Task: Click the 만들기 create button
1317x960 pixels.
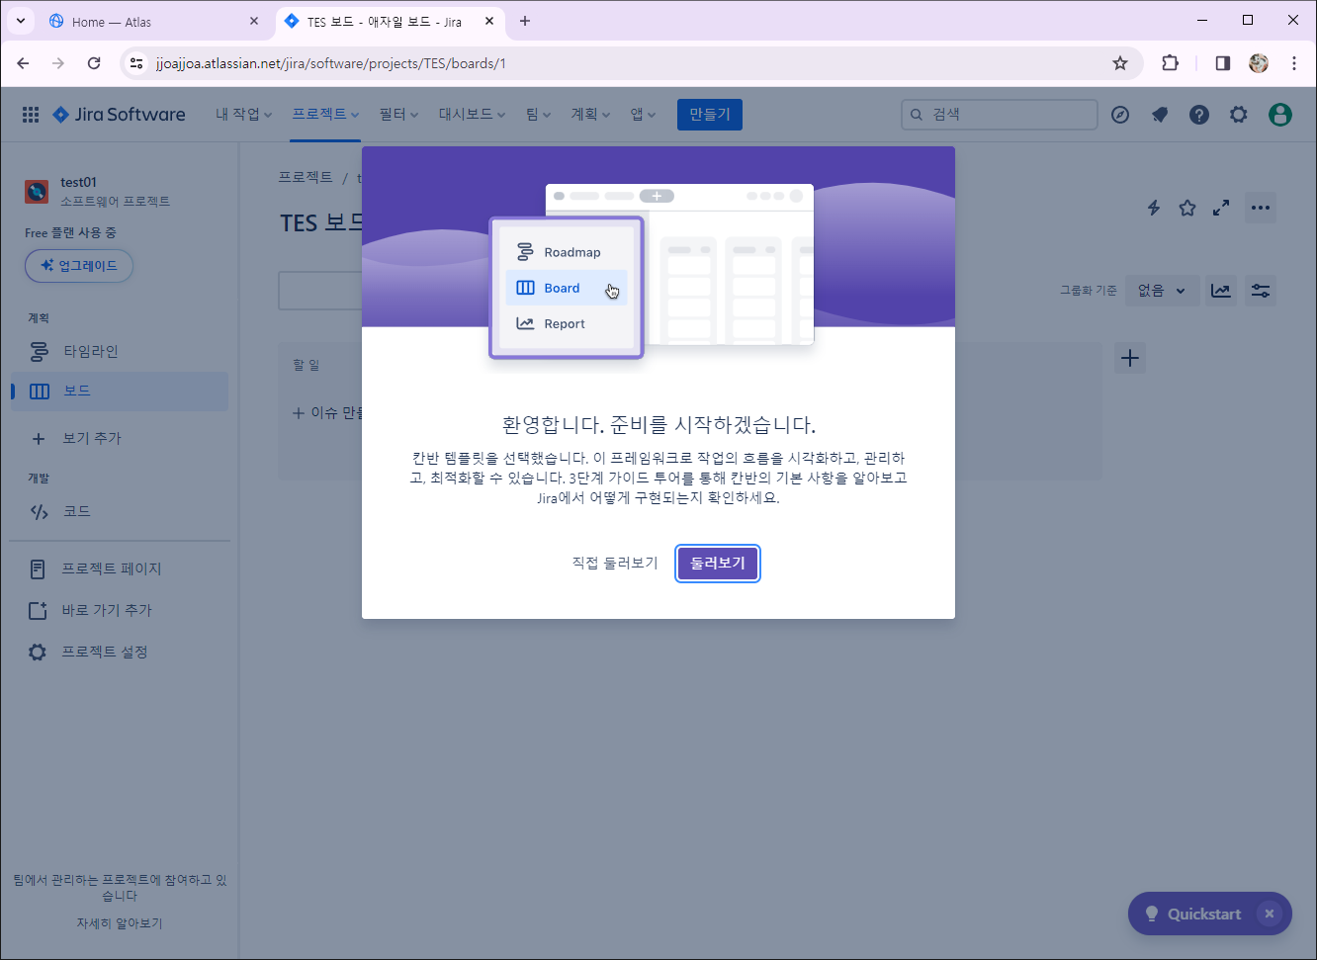Action: [710, 115]
